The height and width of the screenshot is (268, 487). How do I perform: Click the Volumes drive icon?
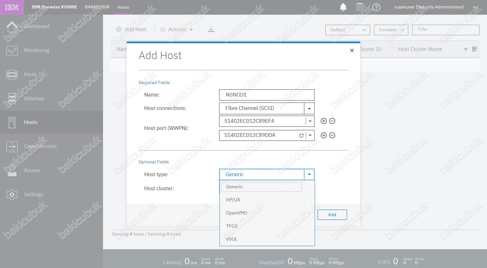tap(12, 98)
